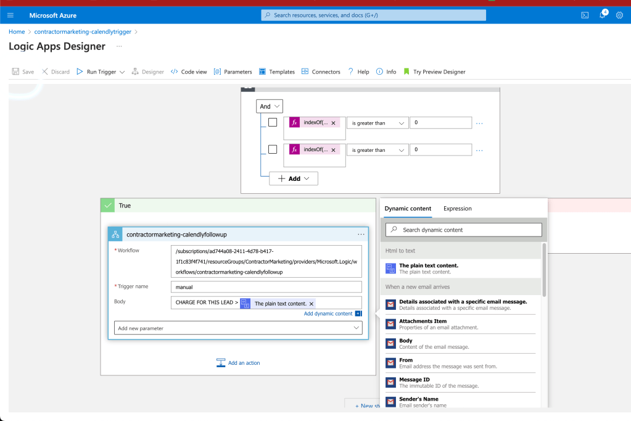Expand the Add new parameter dropdown
This screenshot has width=631, height=421.
pyautogui.click(x=238, y=328)
